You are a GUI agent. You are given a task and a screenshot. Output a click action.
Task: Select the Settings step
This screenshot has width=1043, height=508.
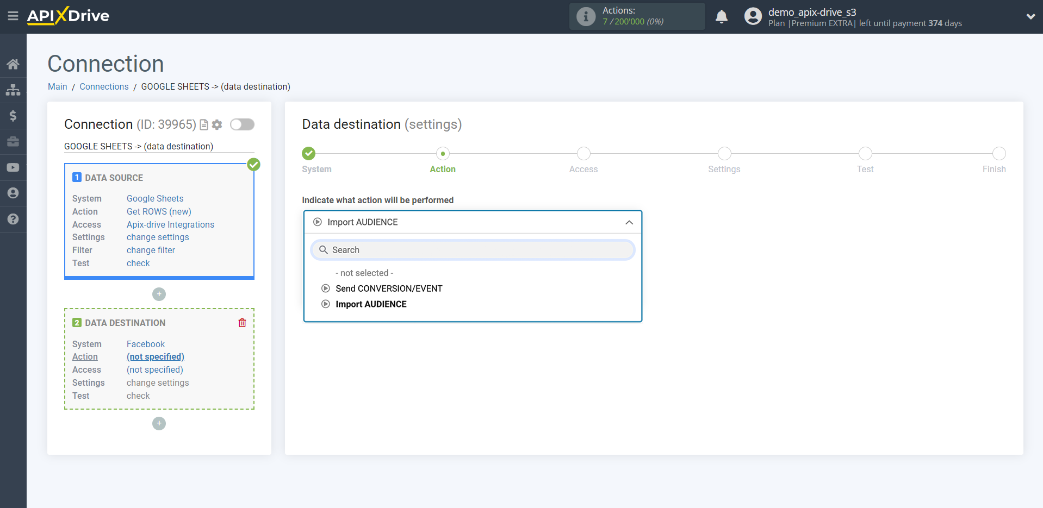click(x=724, y=154)
